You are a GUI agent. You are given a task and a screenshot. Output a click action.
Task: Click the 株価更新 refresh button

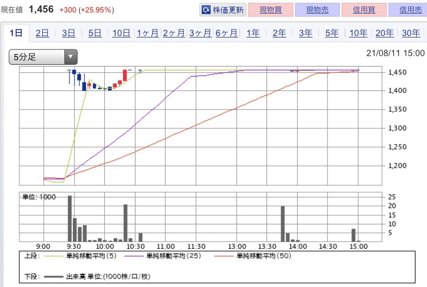pyautogui.click(x=223, y=10)
